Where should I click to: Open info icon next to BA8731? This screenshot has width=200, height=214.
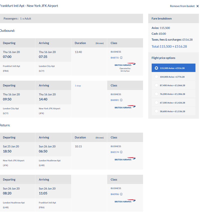(x=121, y=58)
